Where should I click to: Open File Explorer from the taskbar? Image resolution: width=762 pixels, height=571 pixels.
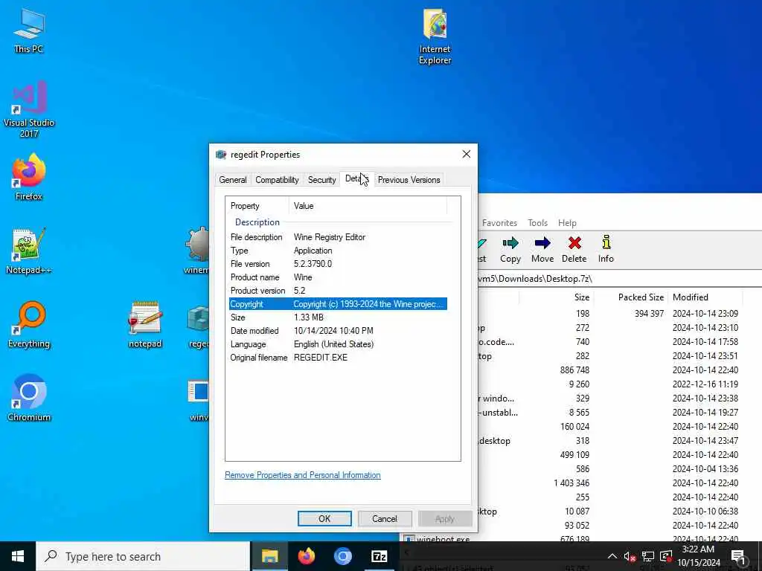tap(269, 556)
